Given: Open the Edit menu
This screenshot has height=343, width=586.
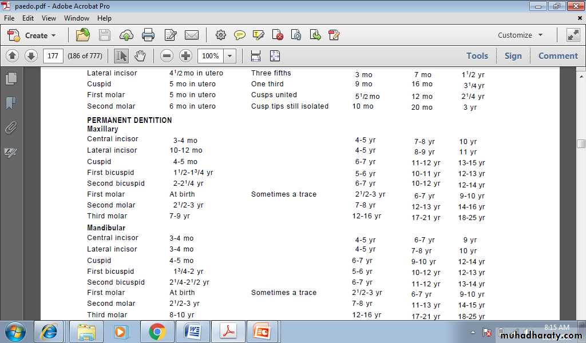Looking at the screenshot, I should tap(28, 18).
